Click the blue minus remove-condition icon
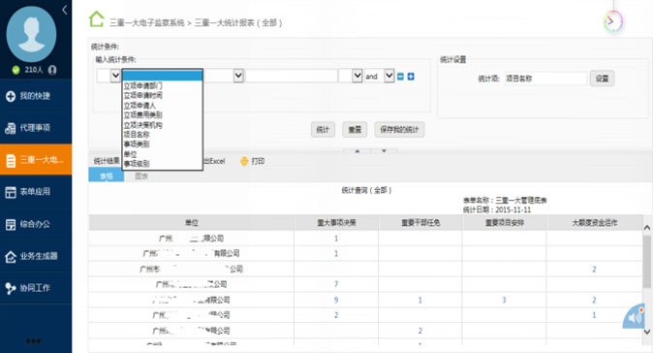Viewport: 653px width, 353px height. [x=401, y=77]
